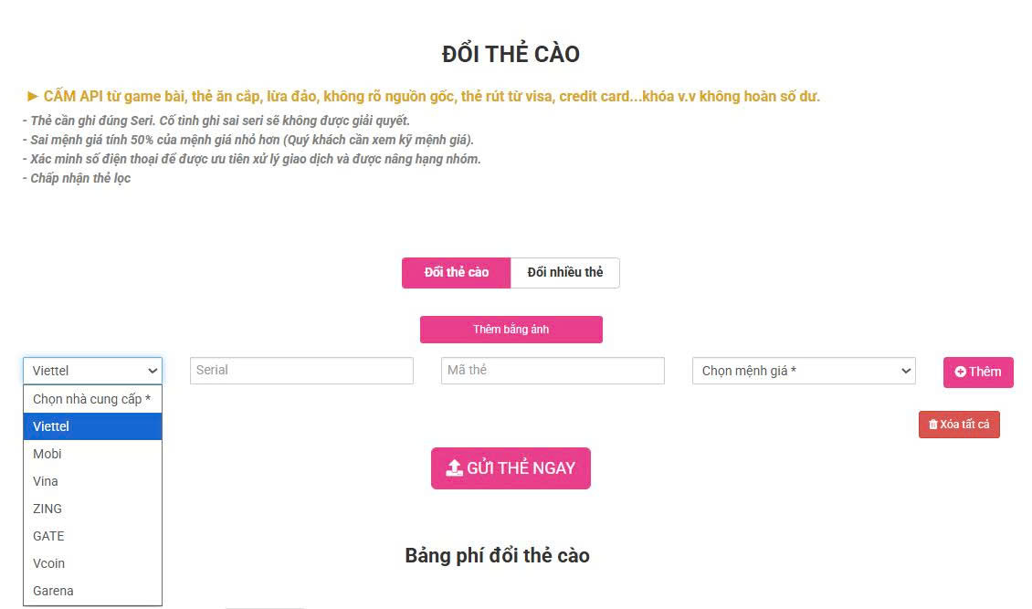Switch to the Đổi nhiều thẻ tab
Viewport: 1032px width, 609px height.
(x=564, y=272)
